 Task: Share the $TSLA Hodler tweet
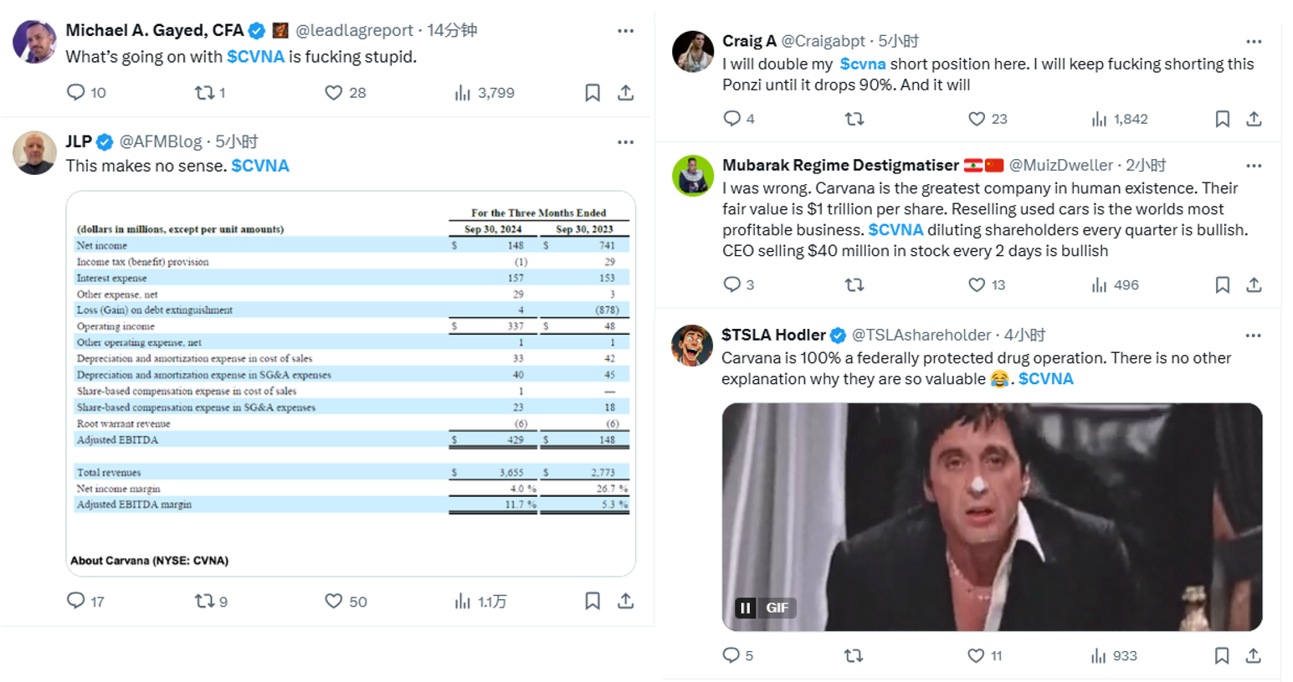tap(1253, 656)
